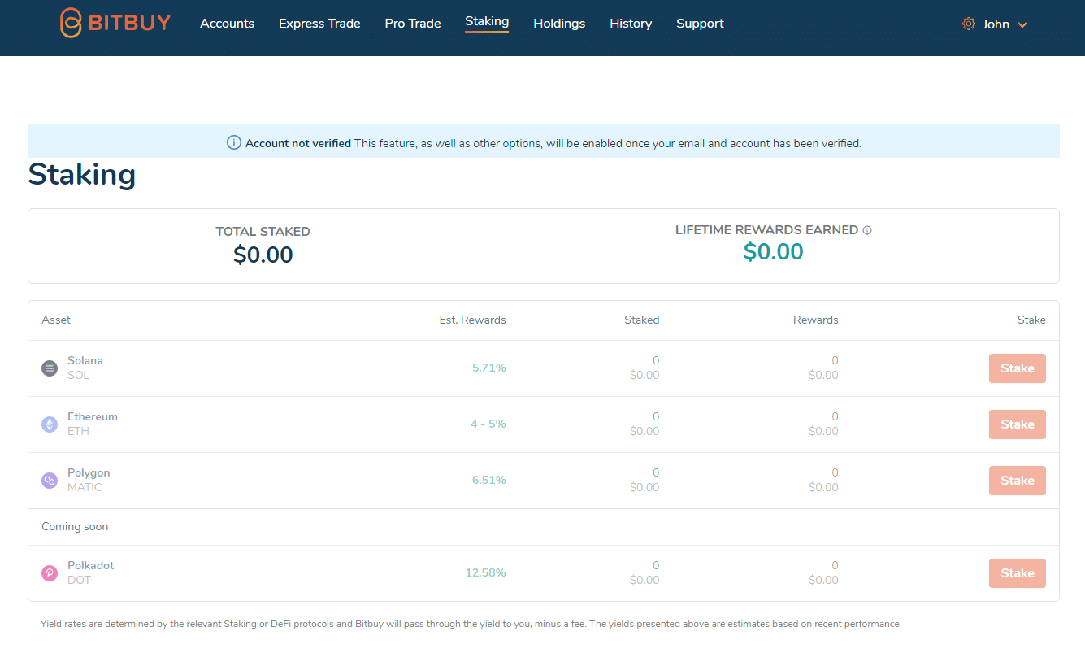The height and width of the screenshot is (653, 1085).
Task: Click the Staking page heading
Action: [82, 175]
